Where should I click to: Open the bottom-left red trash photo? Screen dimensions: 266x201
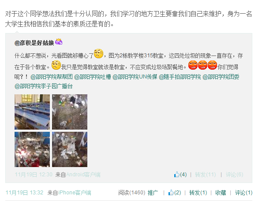(32, 149)
